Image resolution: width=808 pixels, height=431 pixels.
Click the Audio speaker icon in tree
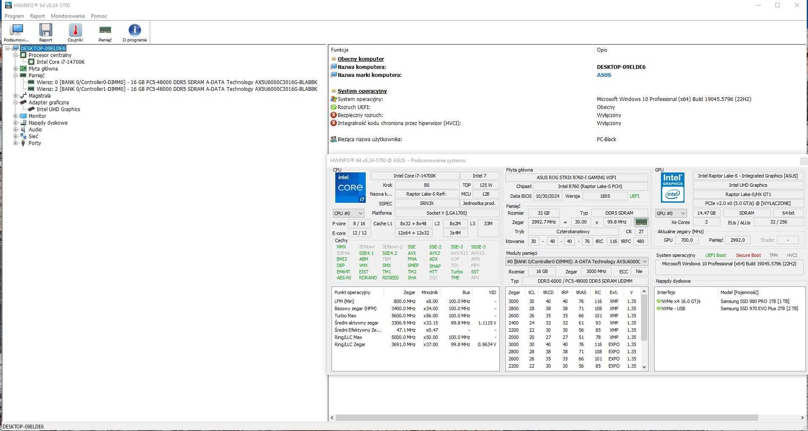coord(23,130)
